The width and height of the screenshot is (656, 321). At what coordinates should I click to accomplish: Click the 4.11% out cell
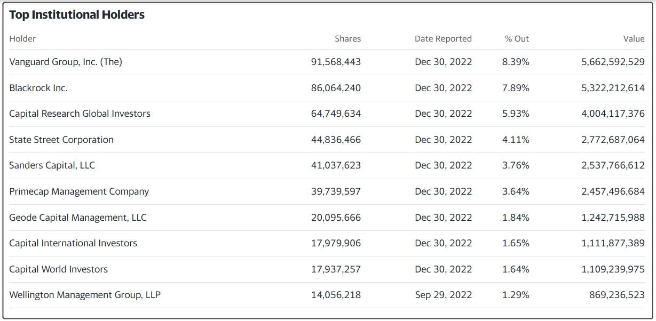516,140
